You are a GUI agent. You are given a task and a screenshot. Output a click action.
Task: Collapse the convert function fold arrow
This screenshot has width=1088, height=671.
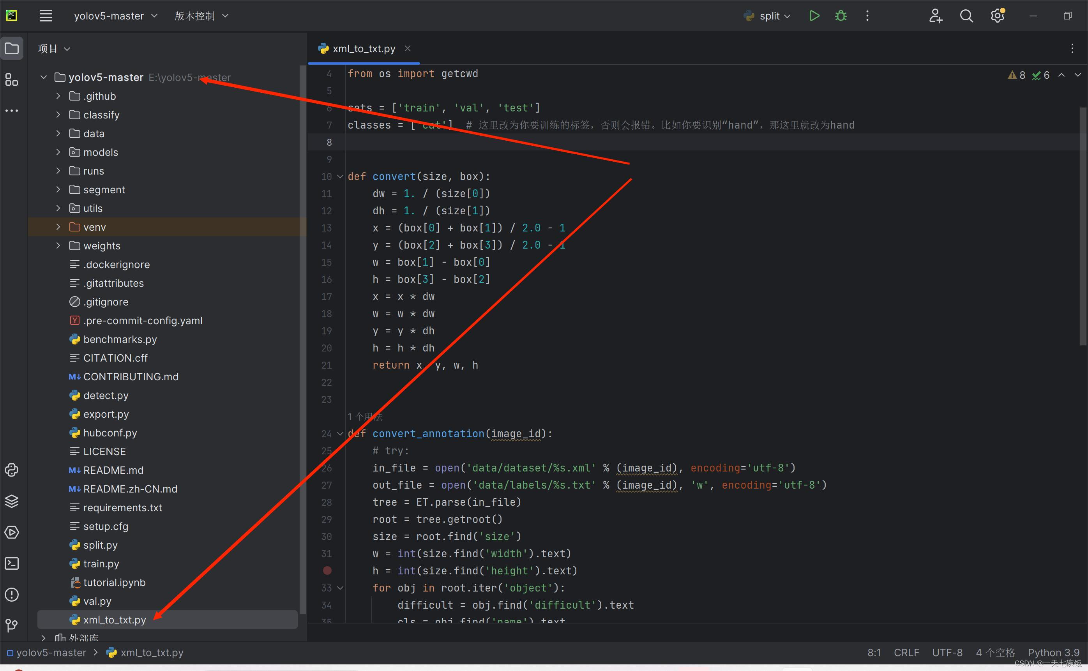[x=340, y=177]
